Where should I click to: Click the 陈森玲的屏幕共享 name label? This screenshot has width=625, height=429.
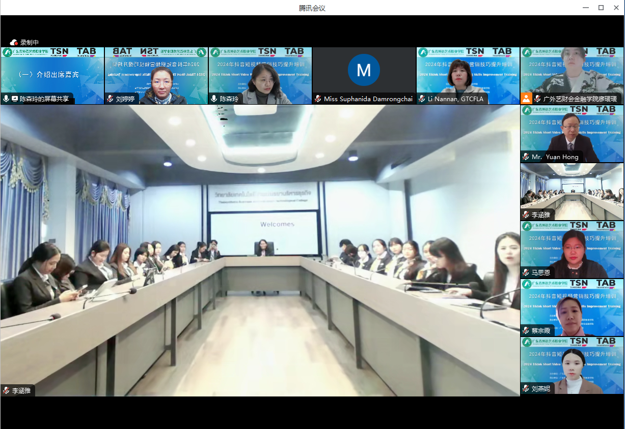tap(44, 99)
